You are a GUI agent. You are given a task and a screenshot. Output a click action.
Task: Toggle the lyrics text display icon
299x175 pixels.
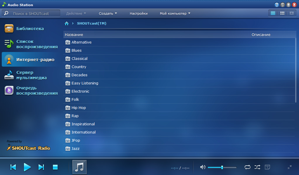(267, 167)
